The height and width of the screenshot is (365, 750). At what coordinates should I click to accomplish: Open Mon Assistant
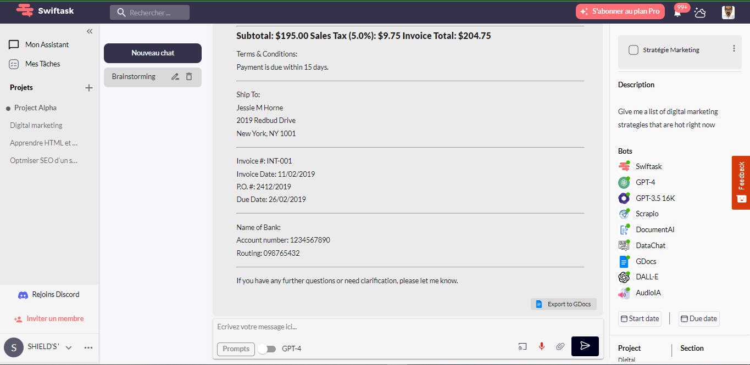point(40,44)
